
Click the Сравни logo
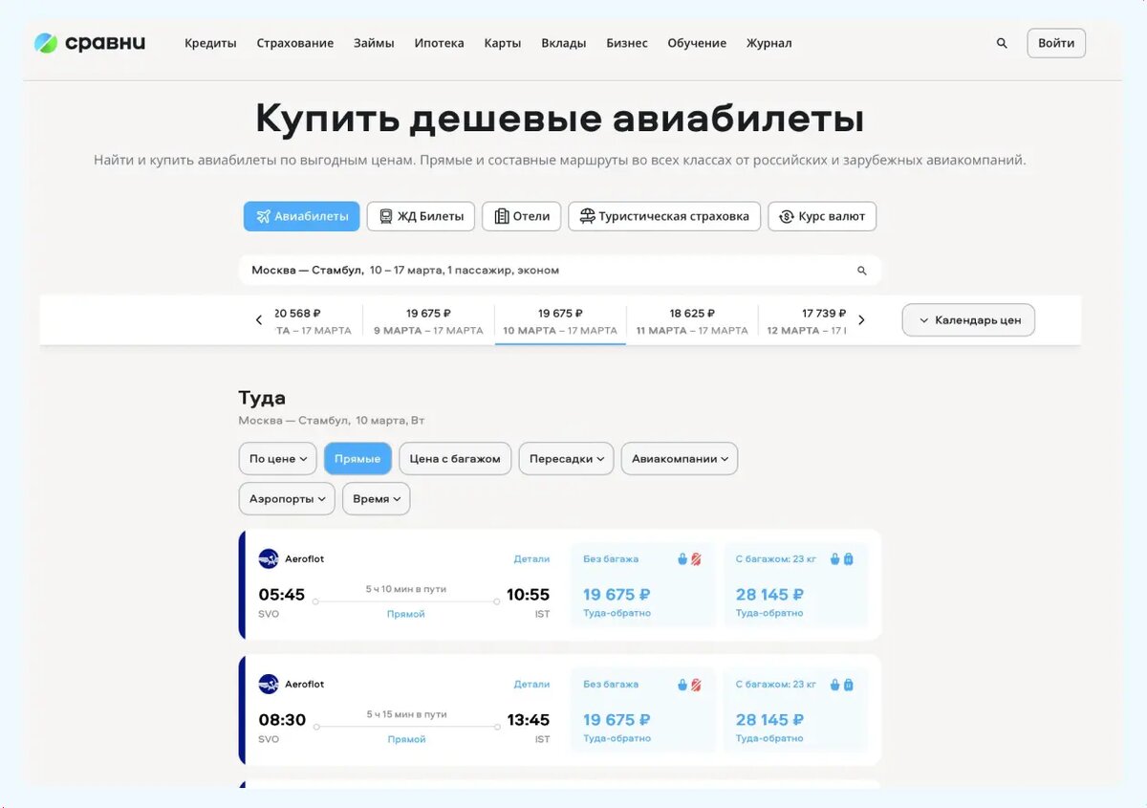click(90, 43)
